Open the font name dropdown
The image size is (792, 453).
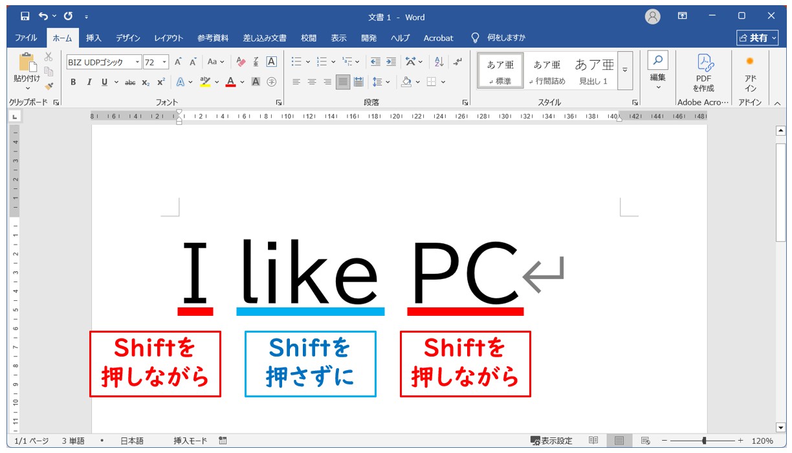(x=137, y=62)
